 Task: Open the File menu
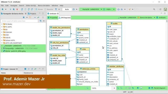(x=2, y=5)
